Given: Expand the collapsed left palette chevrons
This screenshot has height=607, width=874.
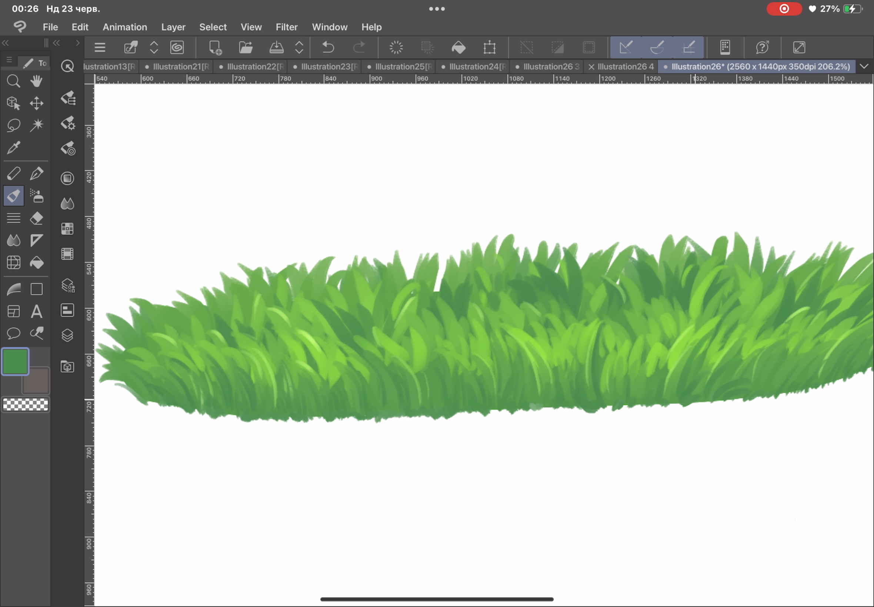Looking at the screenshot, I should 5,43.
